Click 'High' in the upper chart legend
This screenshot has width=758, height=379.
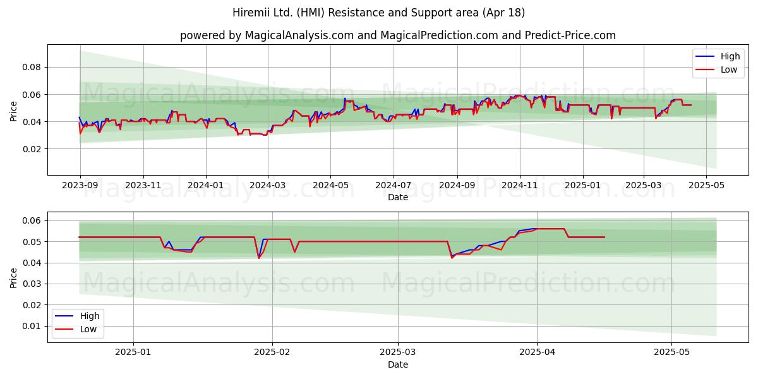tap(730, 56)
